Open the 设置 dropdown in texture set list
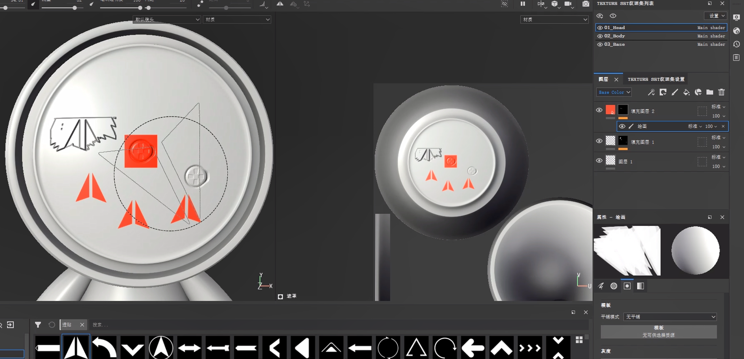 click(716, 16)
